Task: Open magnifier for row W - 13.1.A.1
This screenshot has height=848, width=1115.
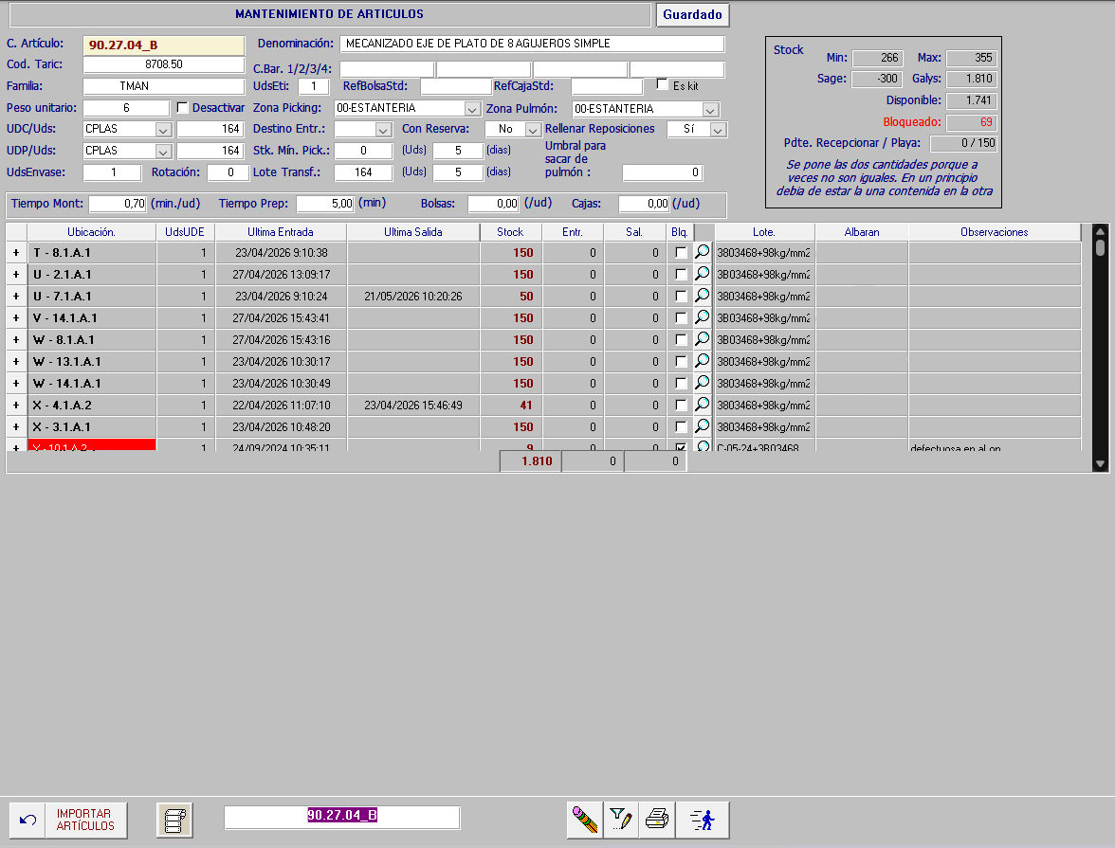Action: [703, 361]
